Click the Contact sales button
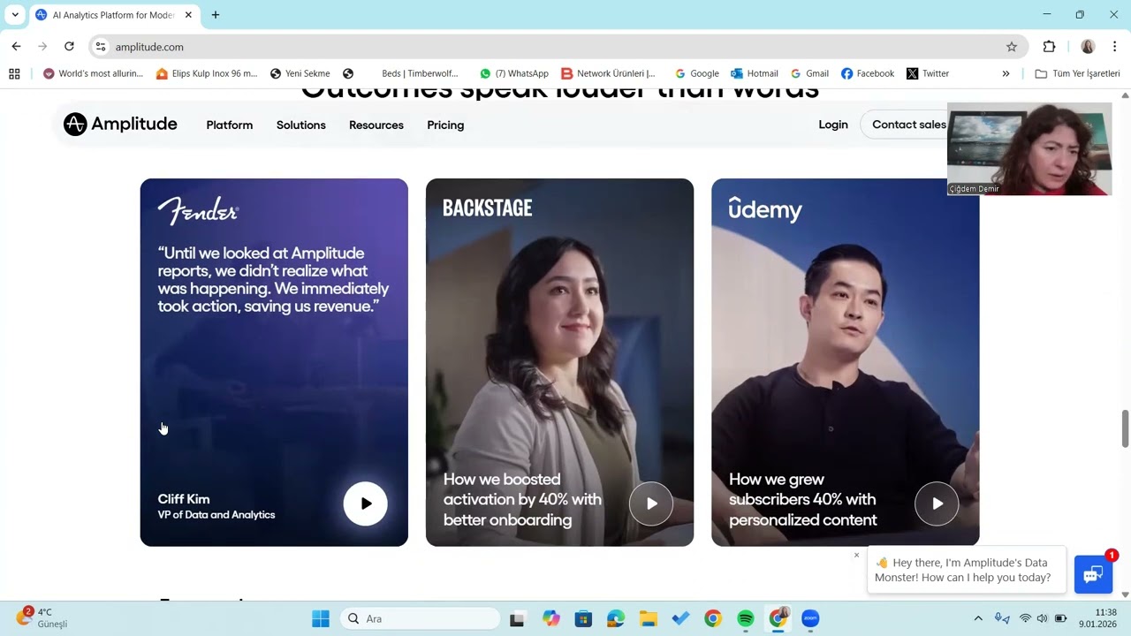Screen dimensions: 1131x636 (909, 125)
